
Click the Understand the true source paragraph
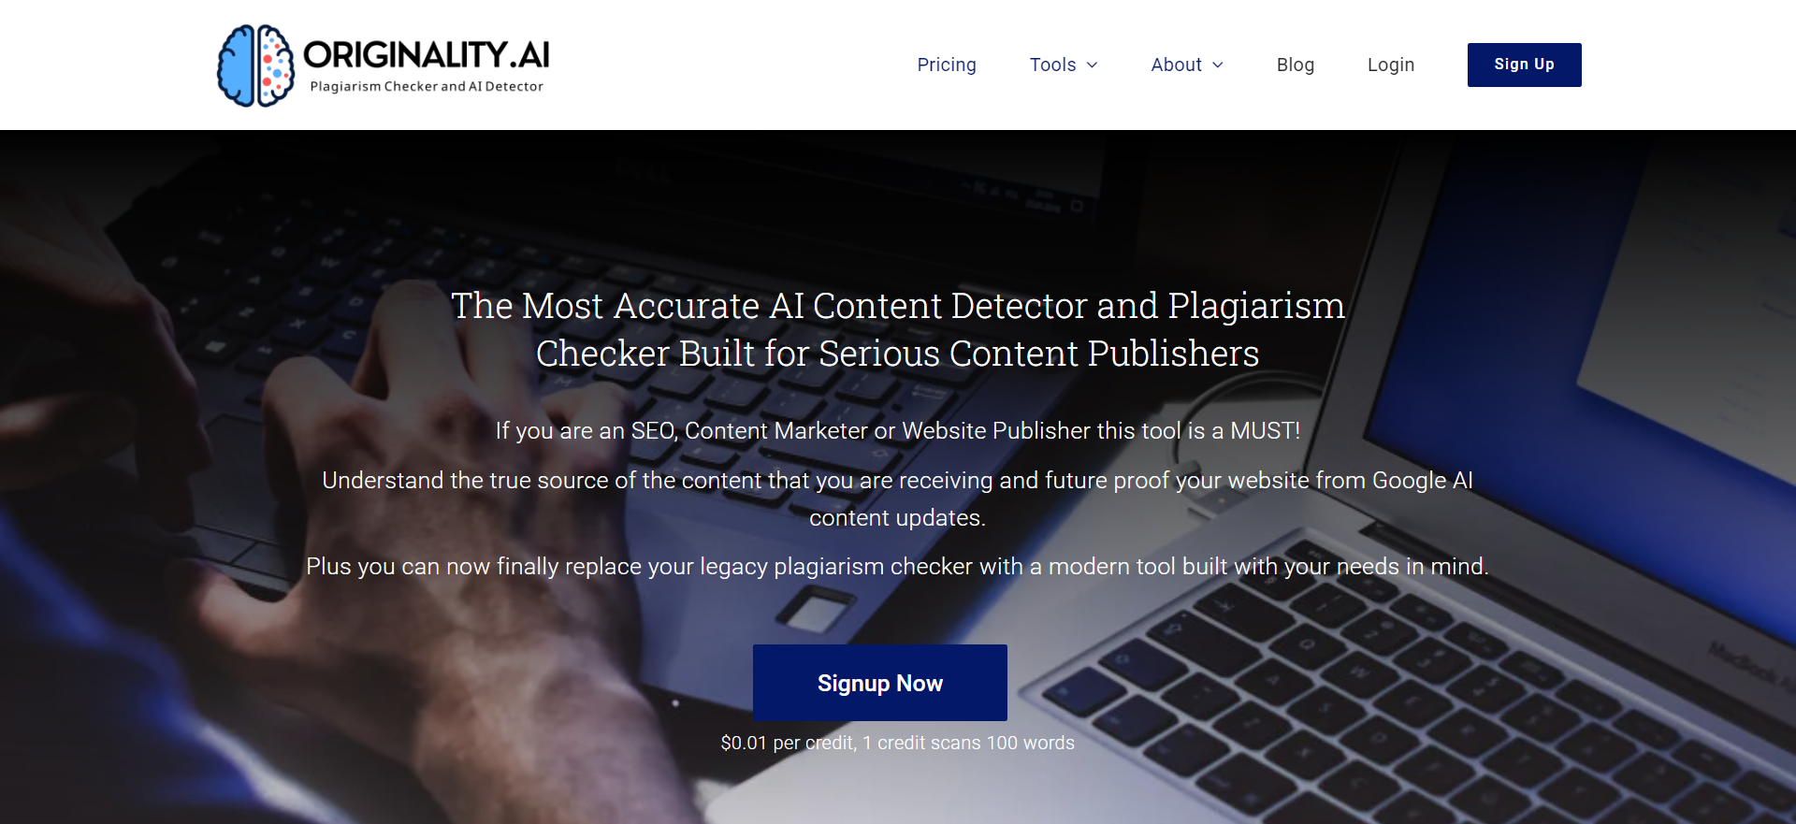pos(898,499)
